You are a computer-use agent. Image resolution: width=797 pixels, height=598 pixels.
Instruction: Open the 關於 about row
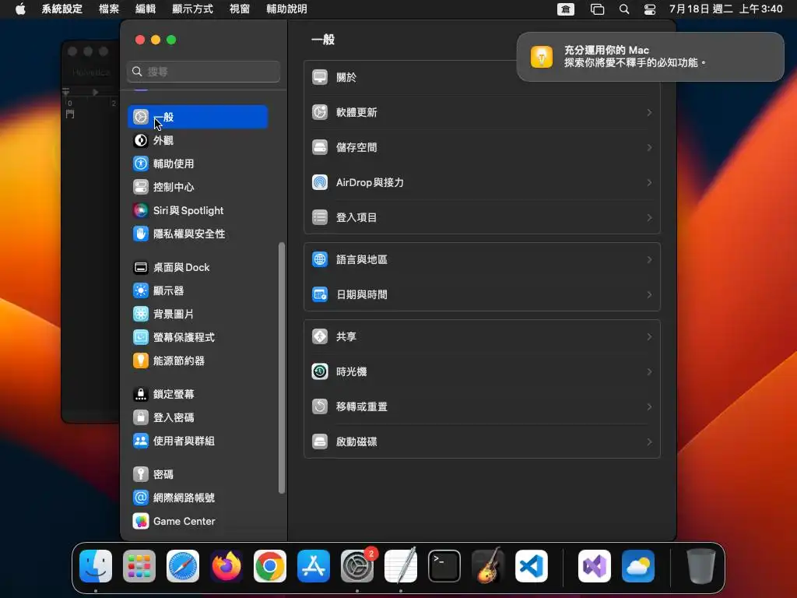click(x=482, y=77)
